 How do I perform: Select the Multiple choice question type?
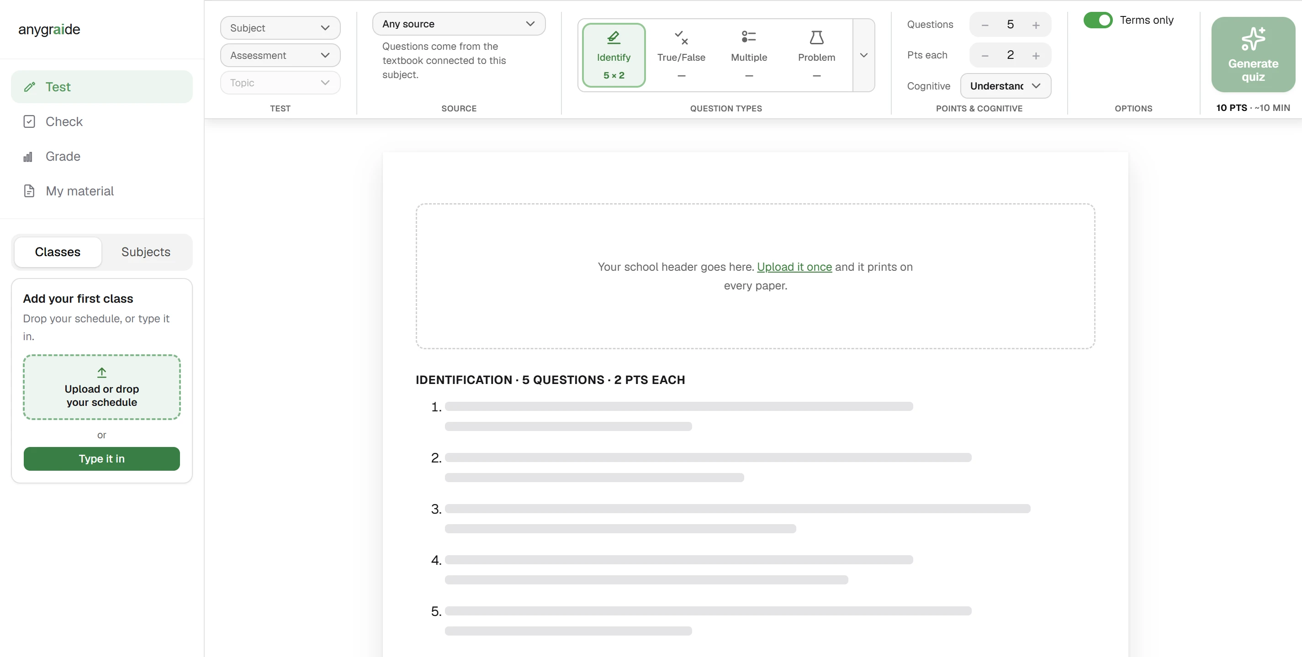[x=749, y=55]
